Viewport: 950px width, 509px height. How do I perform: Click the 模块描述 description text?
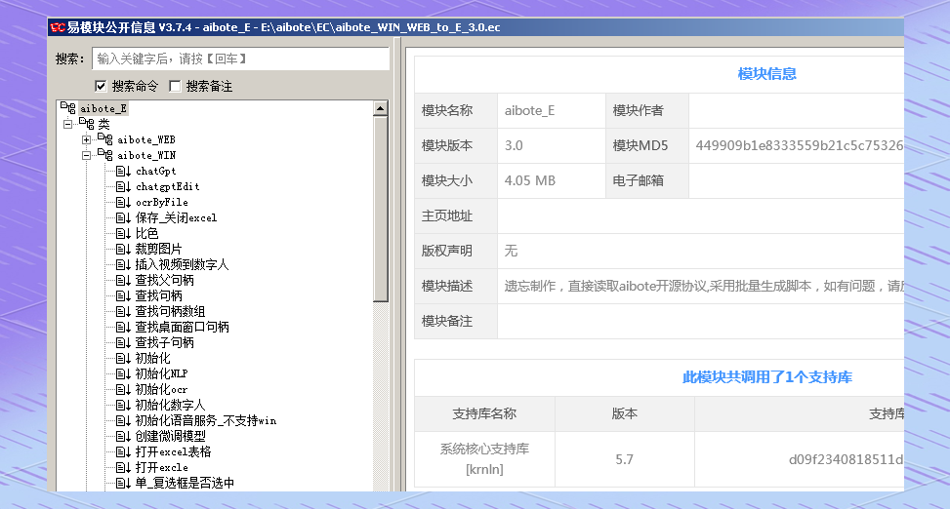tap(703, 287)
